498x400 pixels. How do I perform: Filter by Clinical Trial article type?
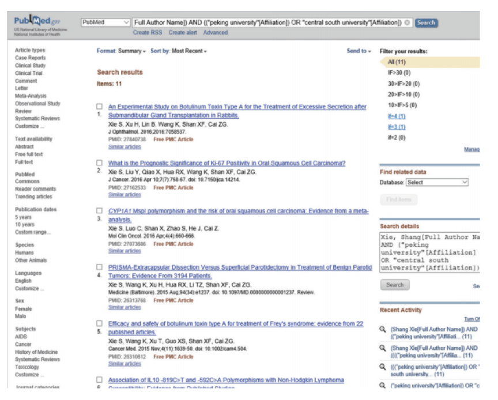[28, 73]
